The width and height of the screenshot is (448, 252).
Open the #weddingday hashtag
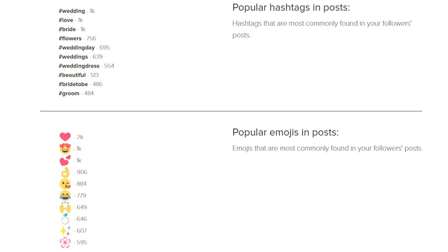click(x=77, y=48)
